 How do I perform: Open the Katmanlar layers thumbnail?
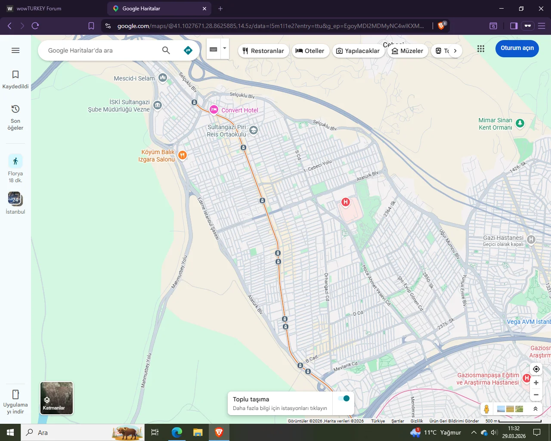(56, 398)
